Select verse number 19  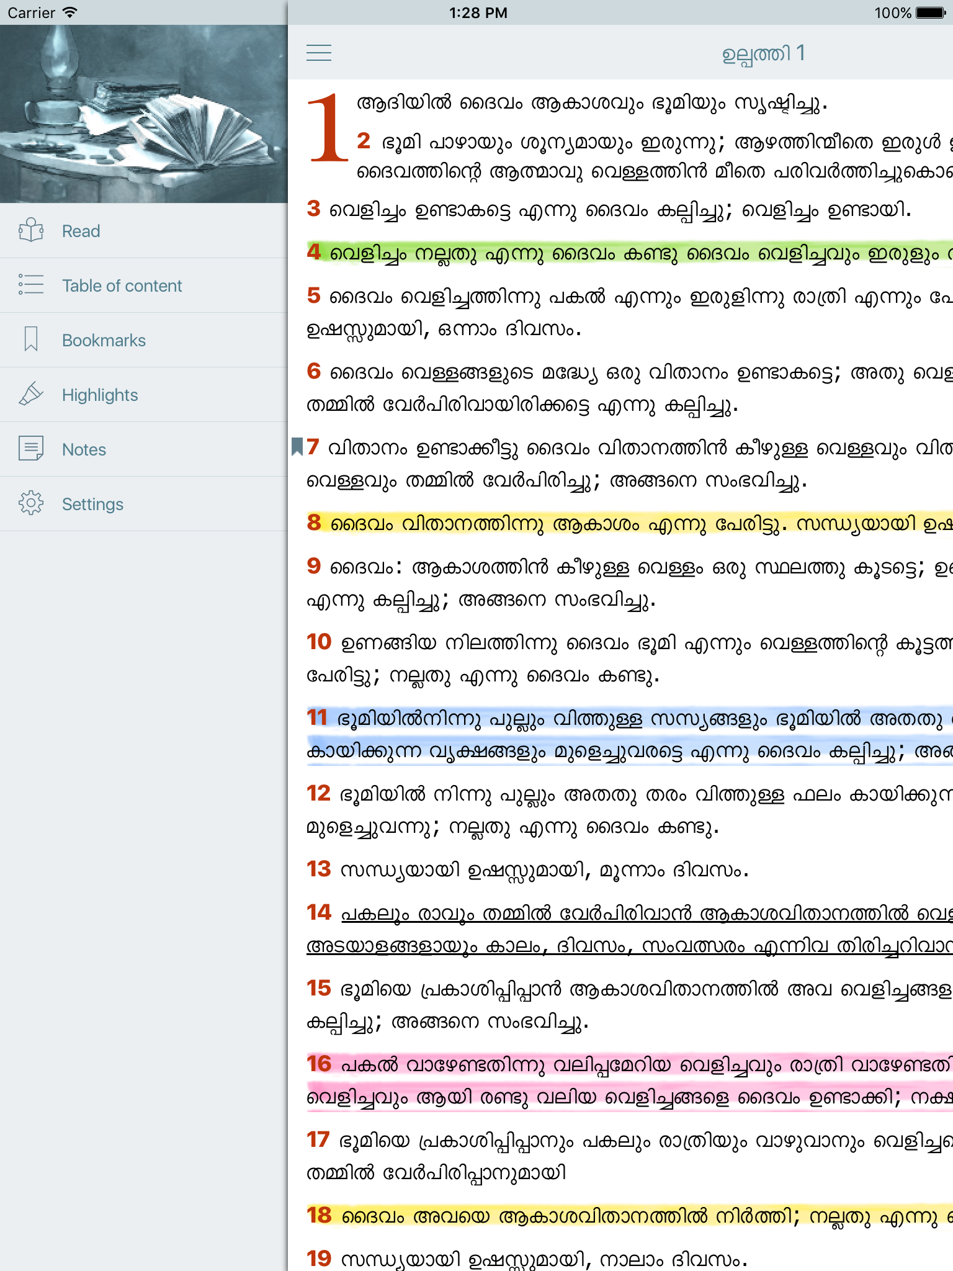(x=319, y=1258)
